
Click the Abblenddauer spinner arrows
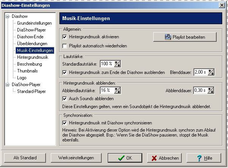(211, 90)
